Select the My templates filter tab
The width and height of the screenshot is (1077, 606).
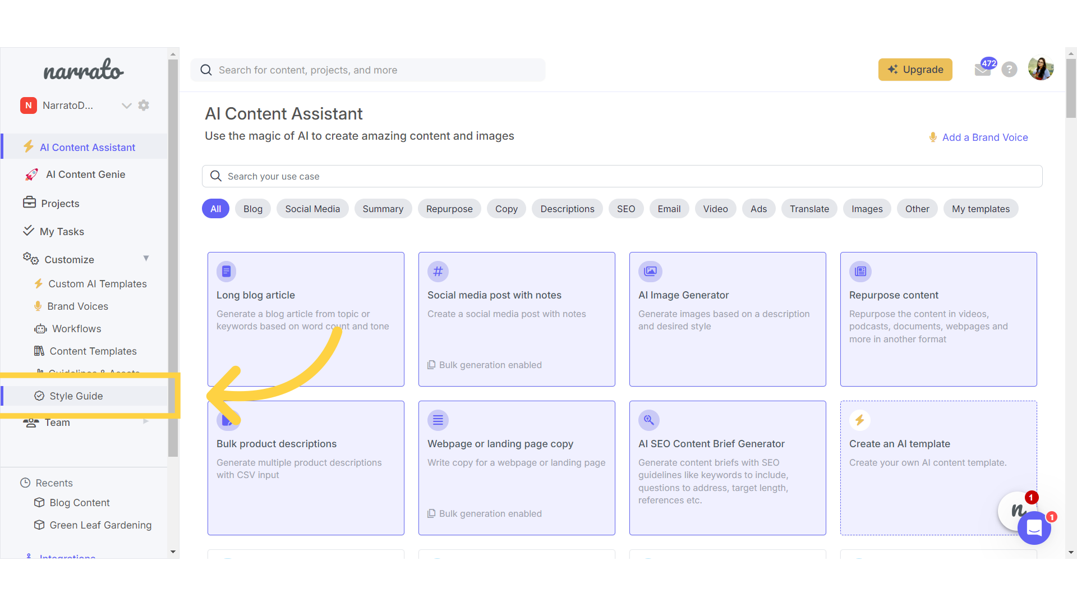point(980,209)
